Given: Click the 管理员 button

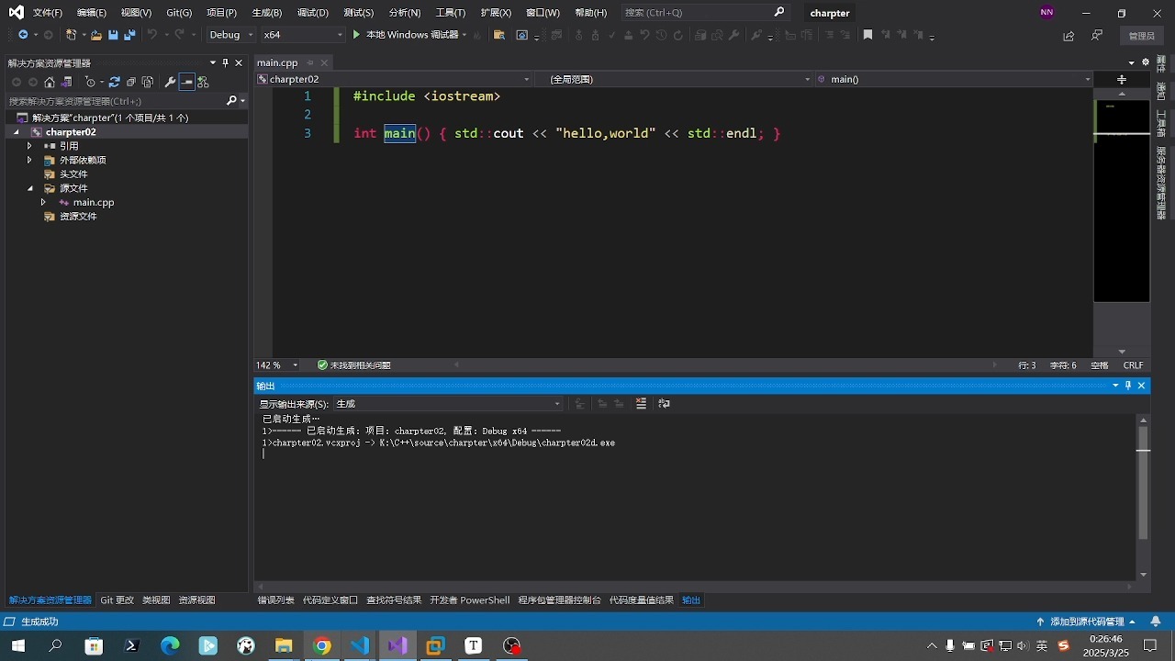Looking at the screenshot, I should (1141, 36).
